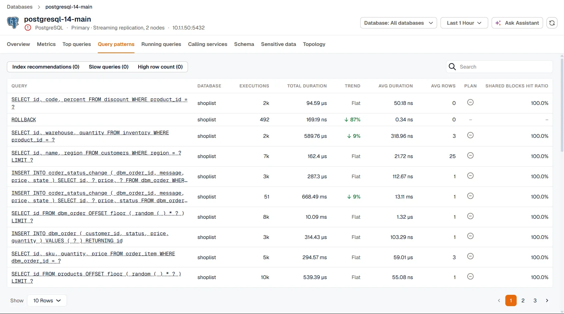
Task: Click the TREND column header
Action: tap(352, 86)
